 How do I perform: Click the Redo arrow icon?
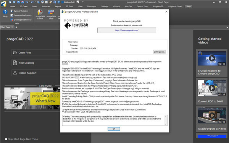click(x=32, y=2)
